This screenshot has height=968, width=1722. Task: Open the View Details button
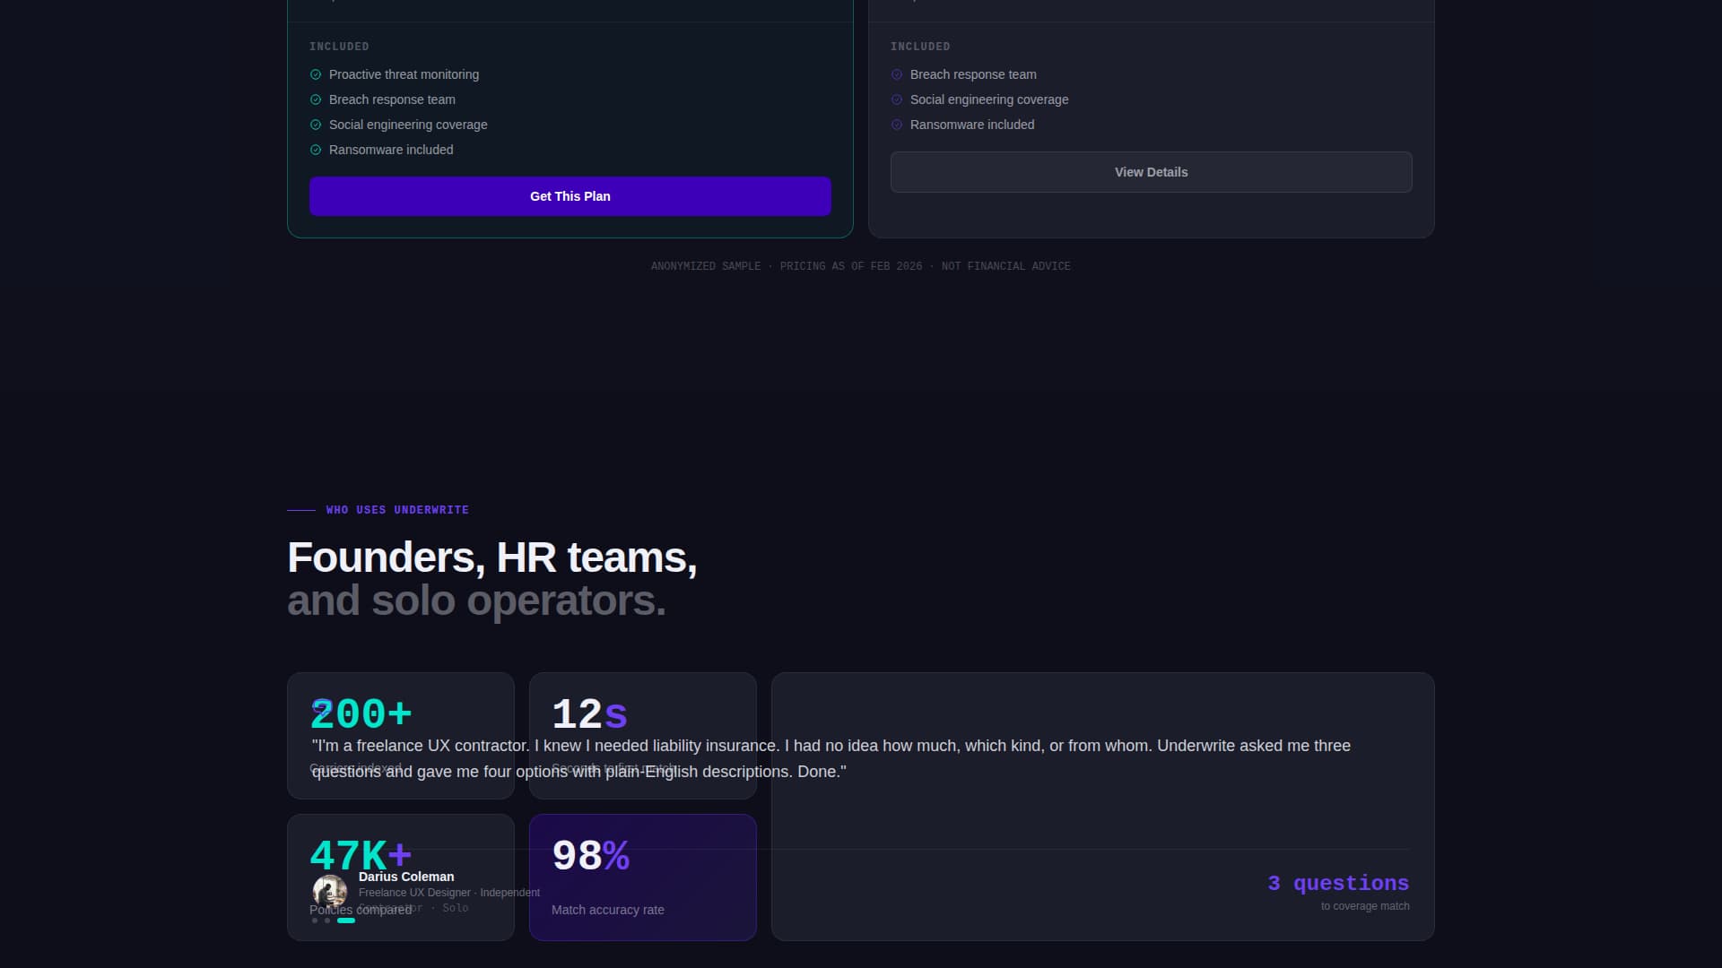1152,172
